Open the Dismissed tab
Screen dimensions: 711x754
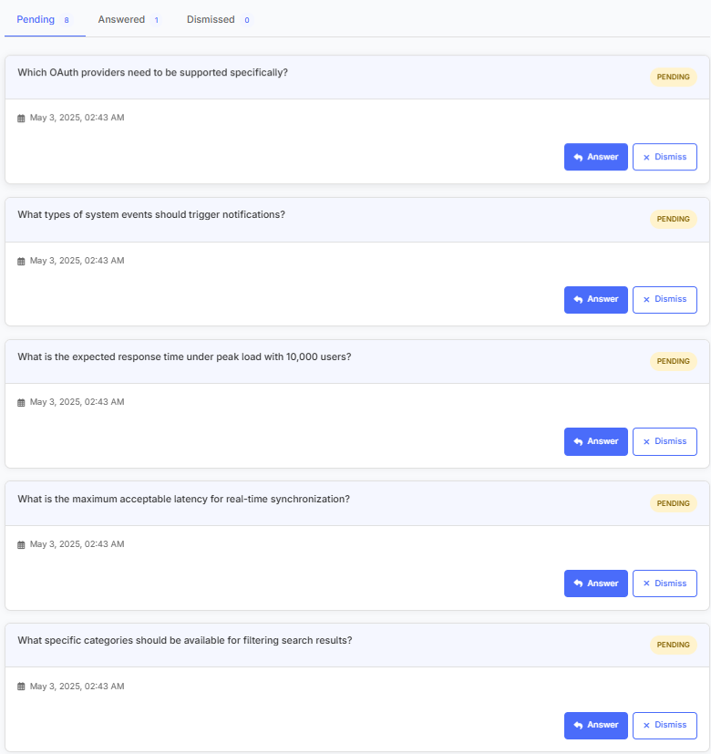click(211, 19)
